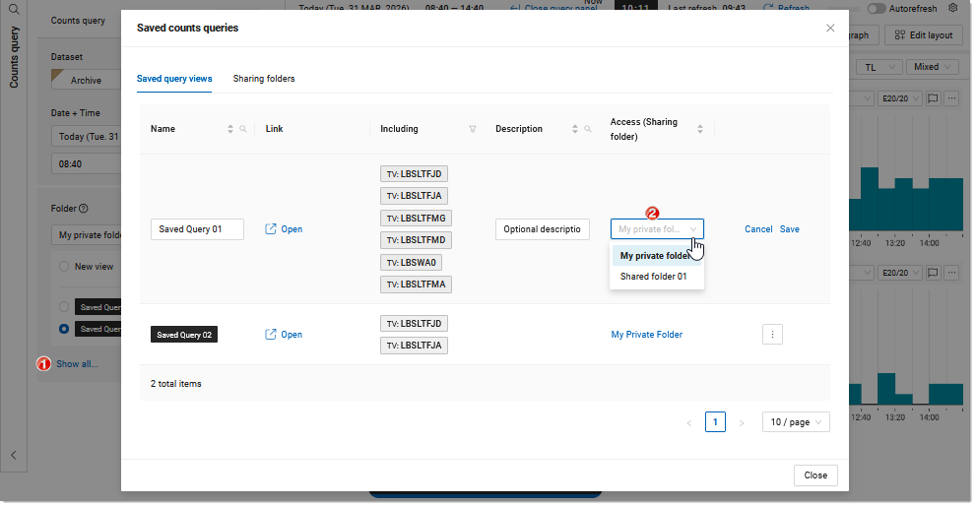Screen dimensions: 975x506
Task: Open the lower E20/20 dropdown
Action: click(x=899, y=273)
